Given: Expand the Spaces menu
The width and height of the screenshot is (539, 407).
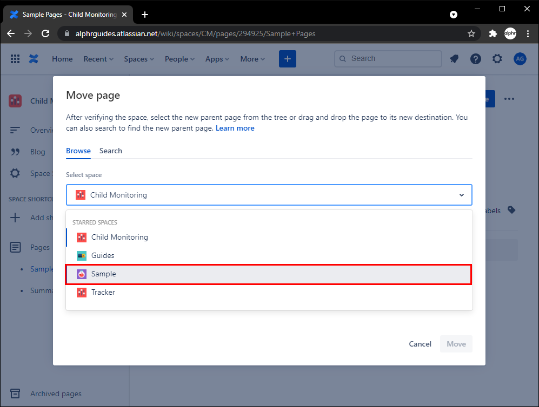Looking at the screenshot, I should coord(139,59).
